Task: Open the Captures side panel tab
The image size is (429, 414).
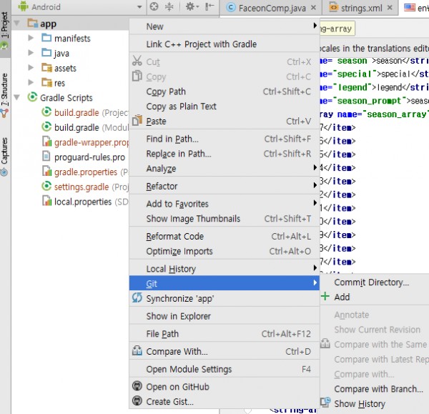Action: [5, 157]
